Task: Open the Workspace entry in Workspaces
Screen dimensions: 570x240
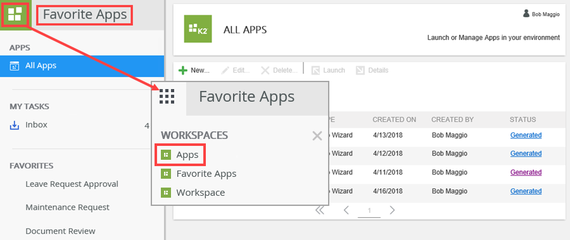Action: point(193,193)
